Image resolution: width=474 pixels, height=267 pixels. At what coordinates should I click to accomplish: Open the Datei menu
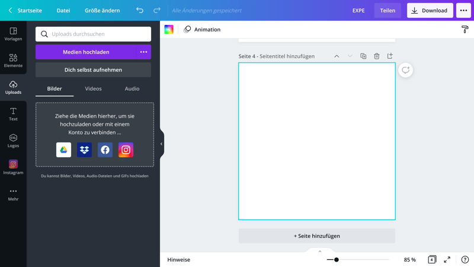63,10
